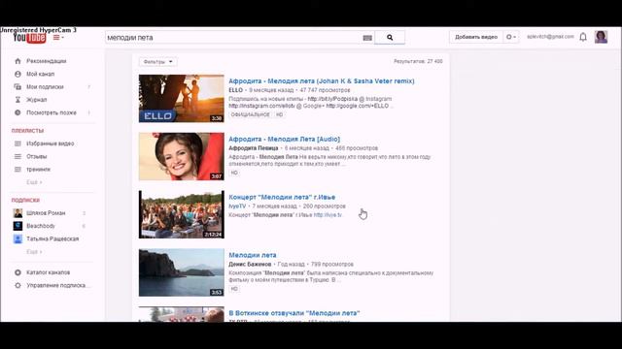Follow the google.com/+ELLO link in first description
This screenshot has height=349, width=622.
click(357, 106)
